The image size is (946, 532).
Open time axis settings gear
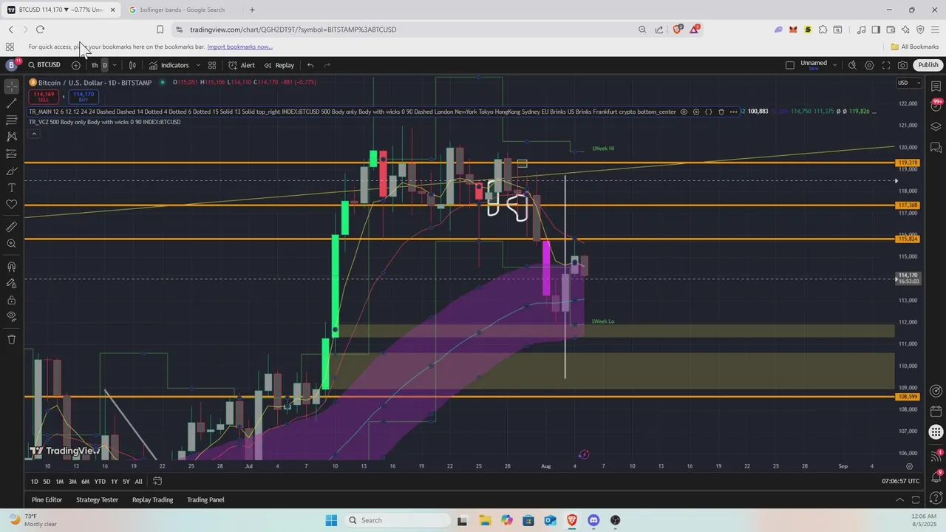(909, 466)
